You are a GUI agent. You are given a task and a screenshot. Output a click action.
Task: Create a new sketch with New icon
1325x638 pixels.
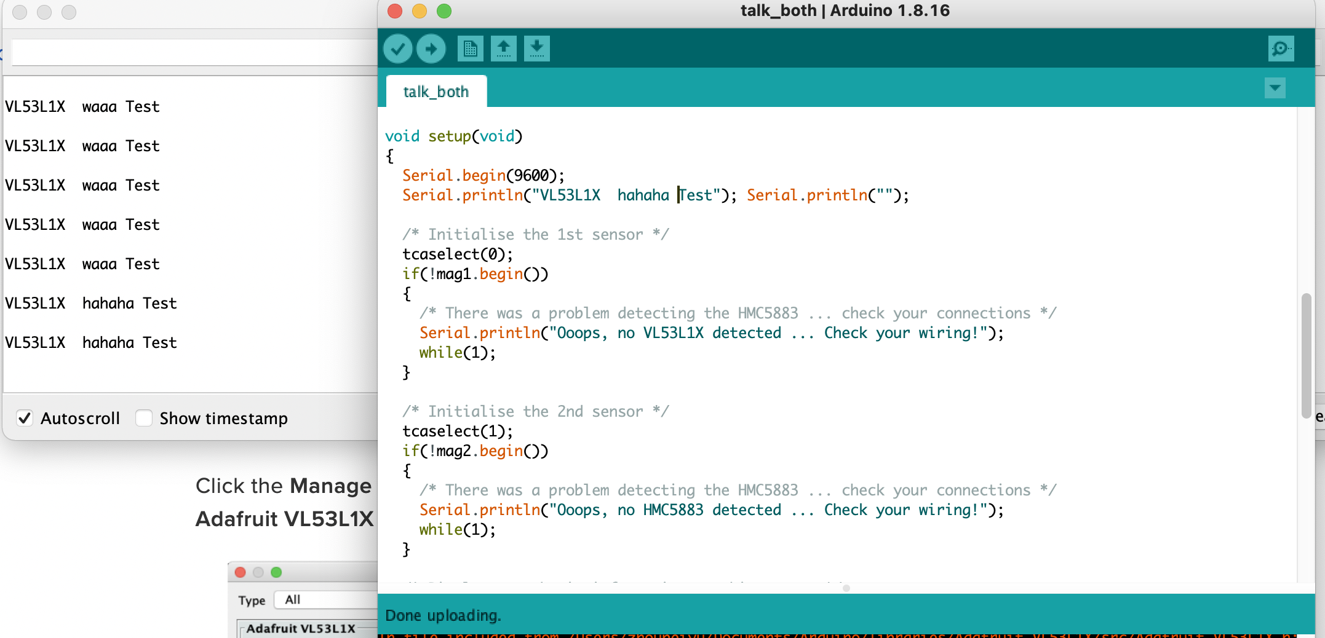pyautogui.click(x=471, y=49)
